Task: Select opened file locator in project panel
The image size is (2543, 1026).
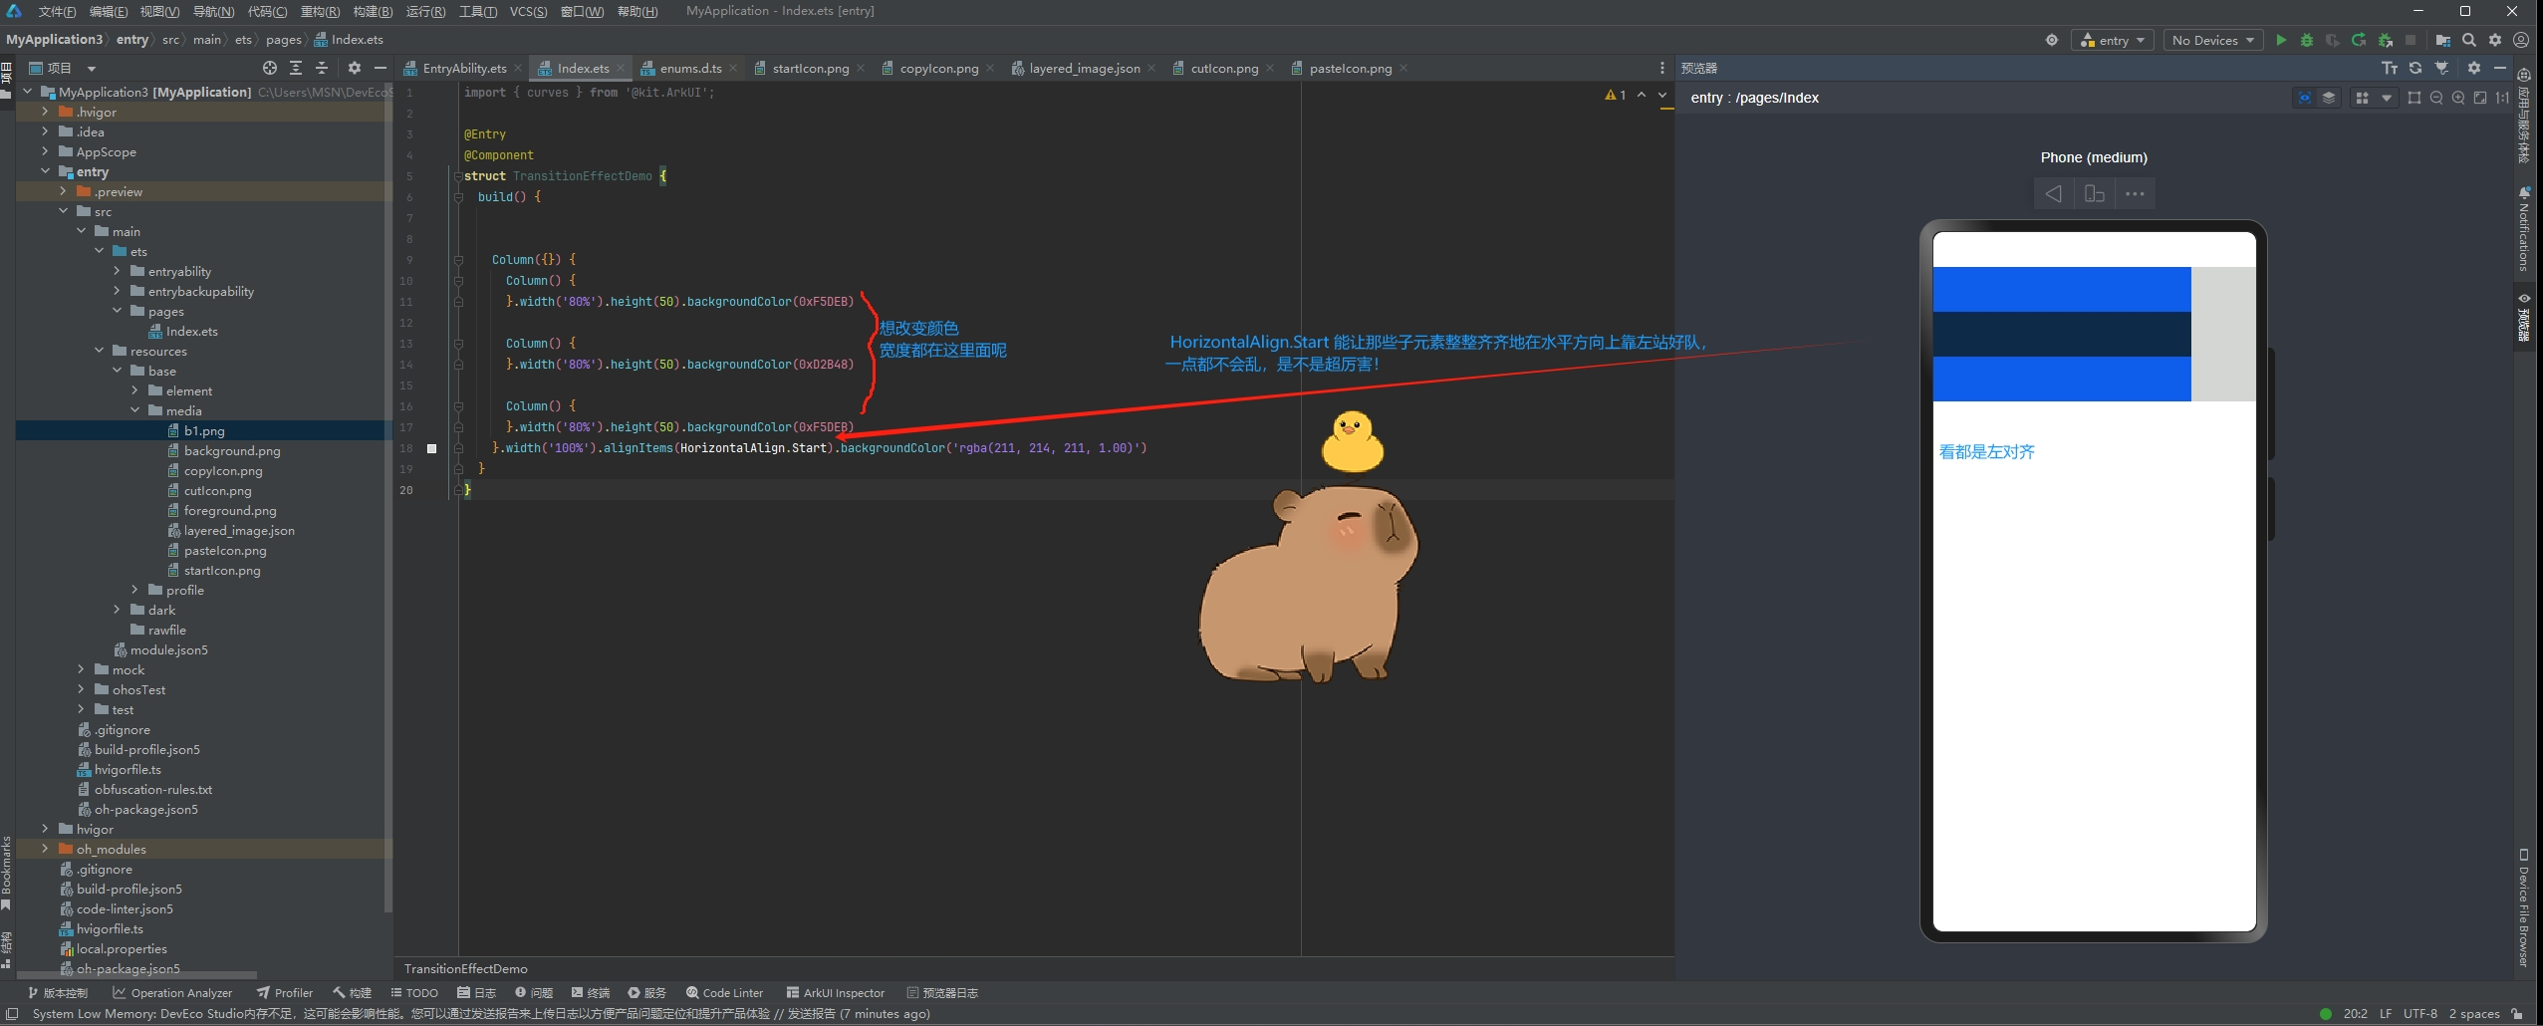Action: tap(269, 68)
